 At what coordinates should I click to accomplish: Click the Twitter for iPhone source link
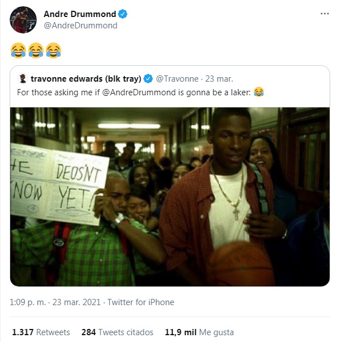click(140, 302)
